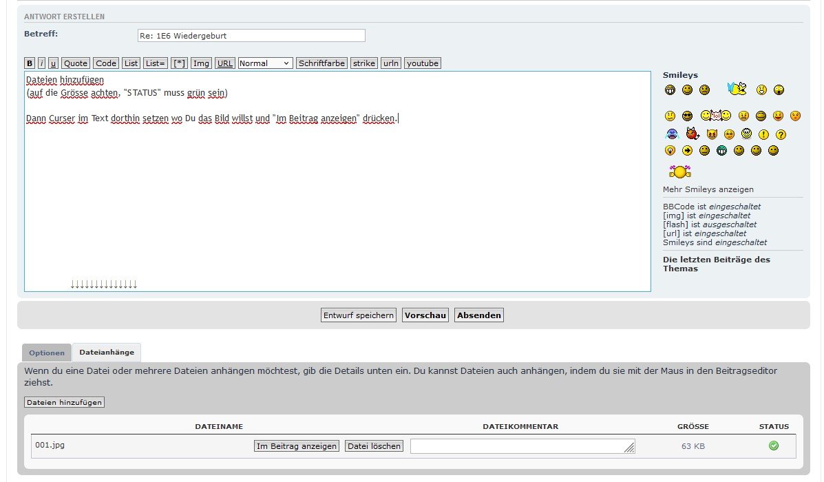The image size is (824, 482).
Task: Switch to the Optionen tab
Action: 47,353
